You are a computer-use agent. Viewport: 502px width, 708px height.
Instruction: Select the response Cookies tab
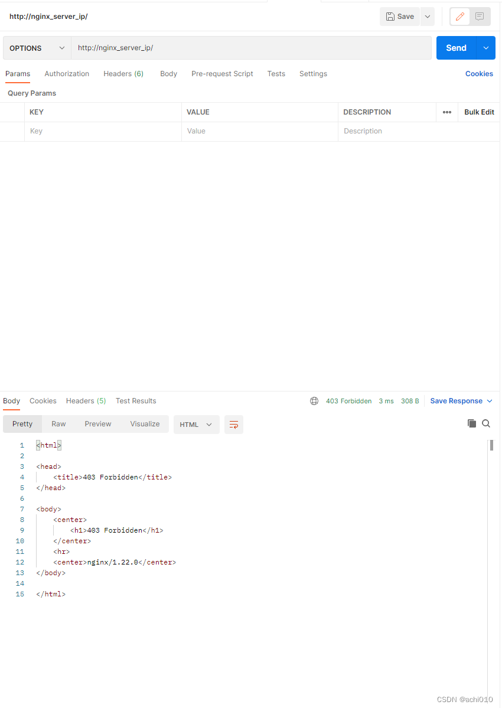(43, 401)
